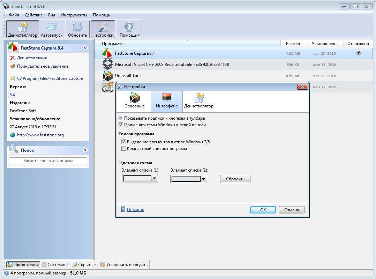This screenshot has width=376, height=279.
Task: Click the help book icon beside Помощь link
Action: point(123,210)
